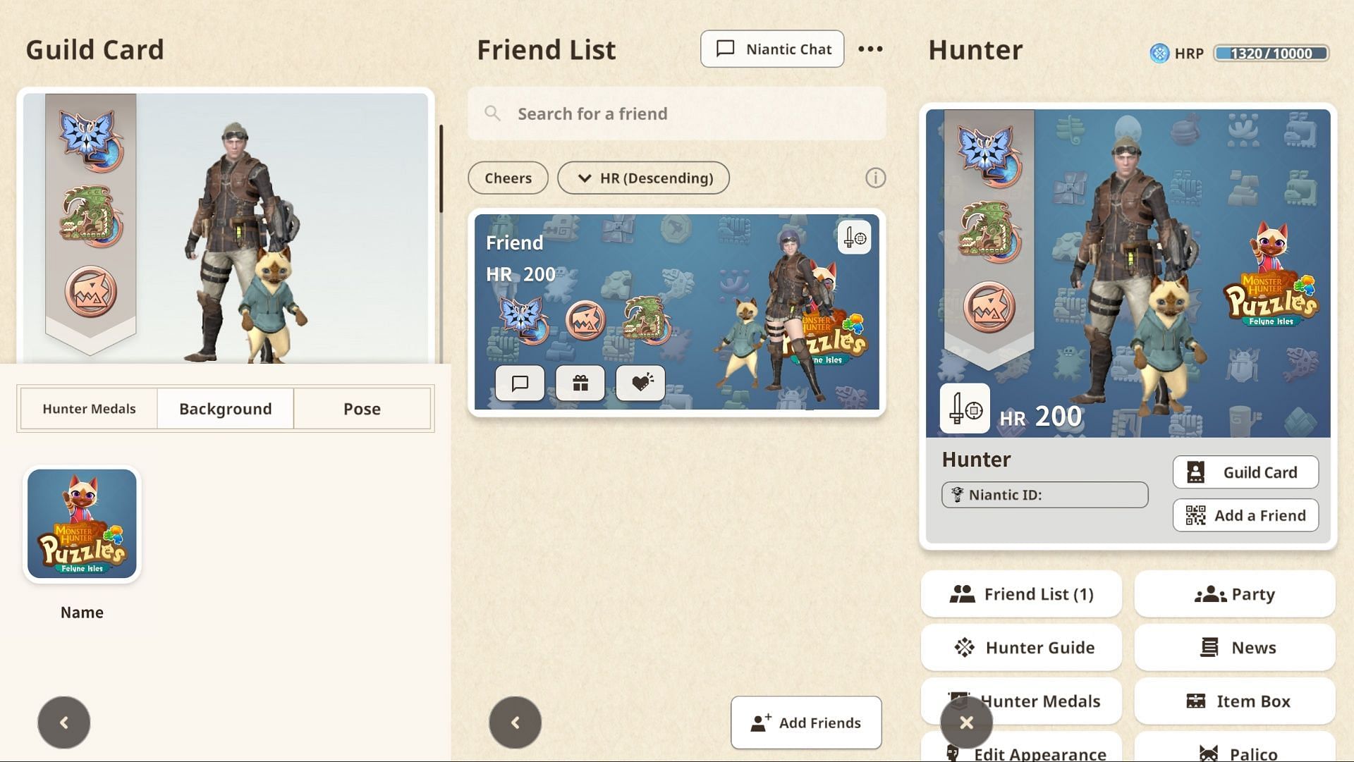Open Niantic Chat panel
This screenshot has width=1354, height=762.
[x=772, y=49]
